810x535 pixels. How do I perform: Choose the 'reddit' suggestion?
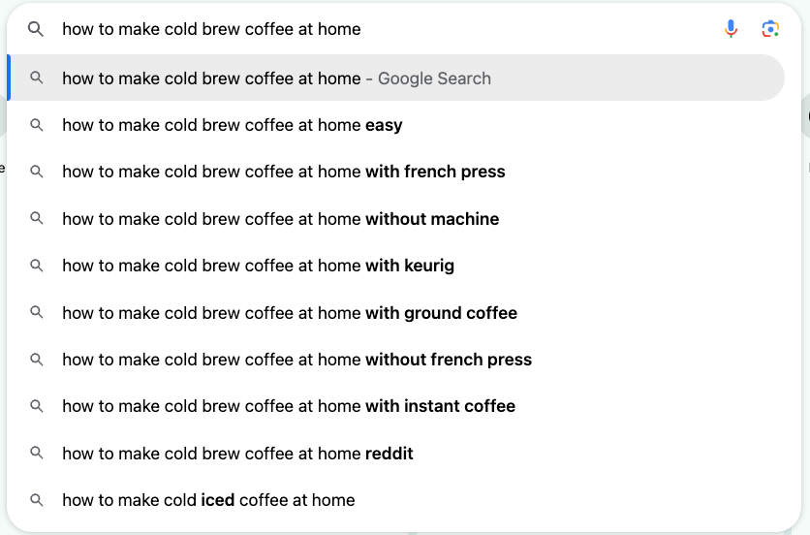click(x=396, y=453)
